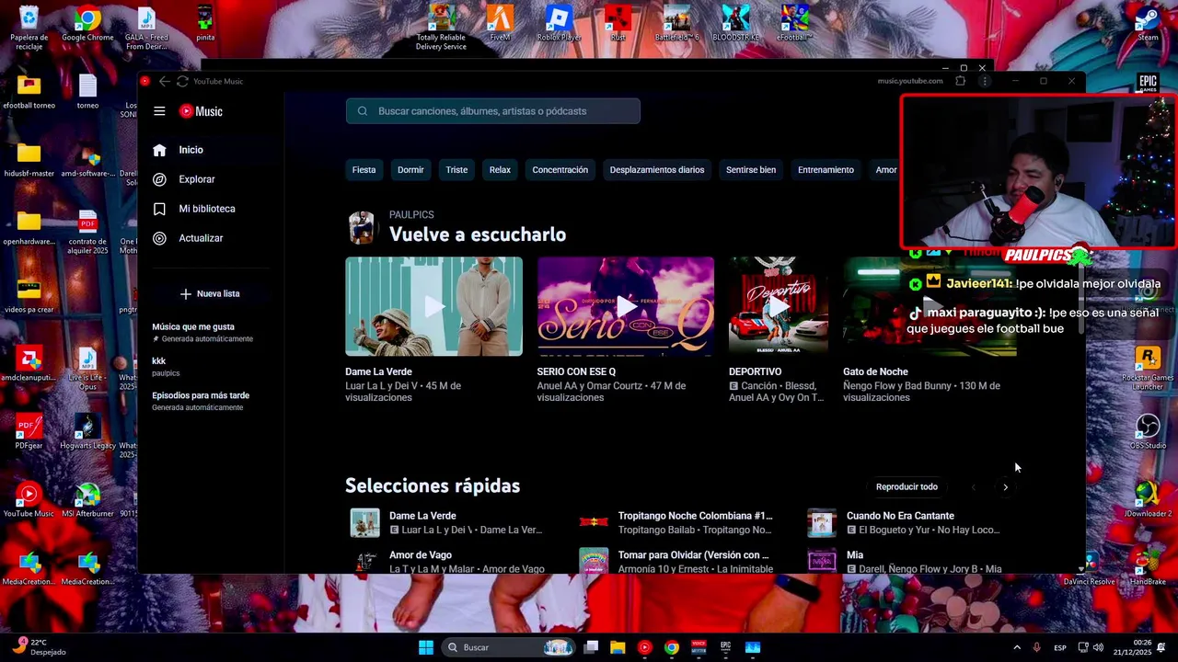Play Dame La Verde in quick picks
Screen dimensions: 1178x662
[x=364, y=522]
